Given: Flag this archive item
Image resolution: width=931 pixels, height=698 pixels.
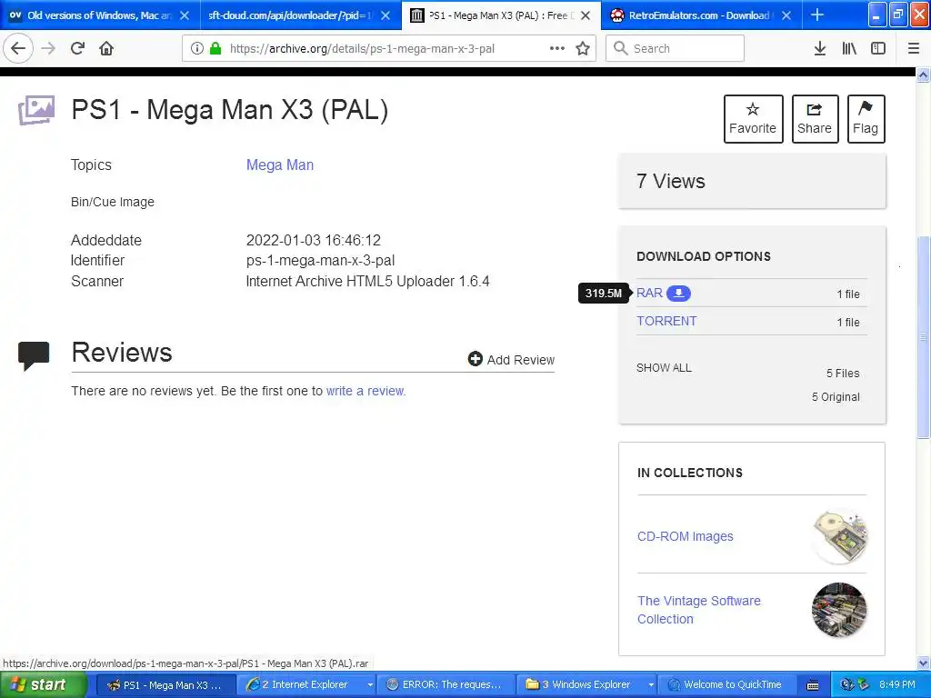Looking at the screenshot, I should [866, 119].
